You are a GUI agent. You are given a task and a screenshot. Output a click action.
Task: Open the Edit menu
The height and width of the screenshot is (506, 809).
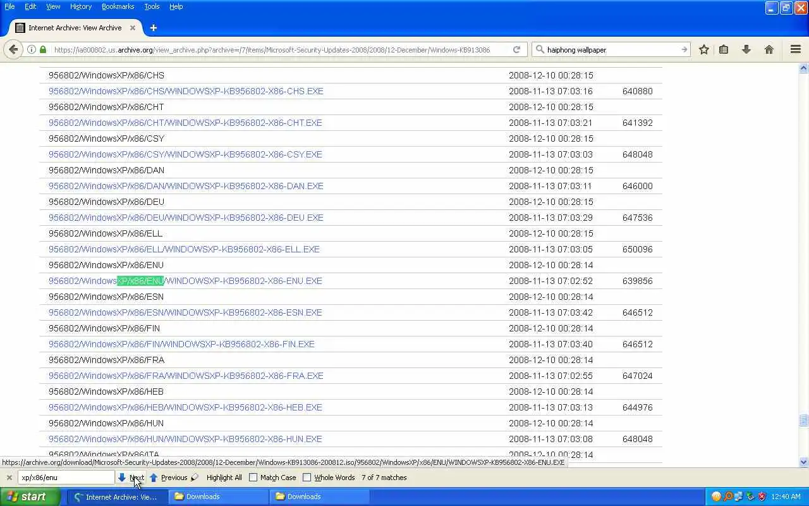tap(30, 6)
